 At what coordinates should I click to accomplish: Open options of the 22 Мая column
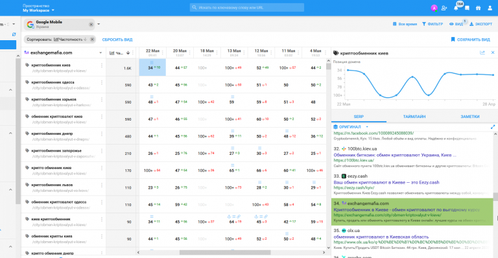click(163, 53)
